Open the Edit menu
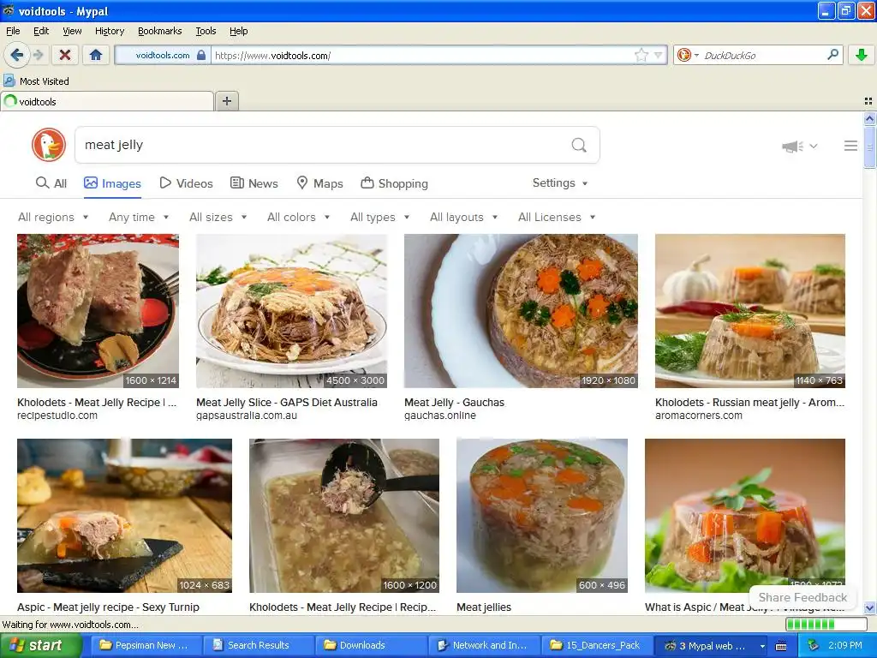 (x=41, y=31)
